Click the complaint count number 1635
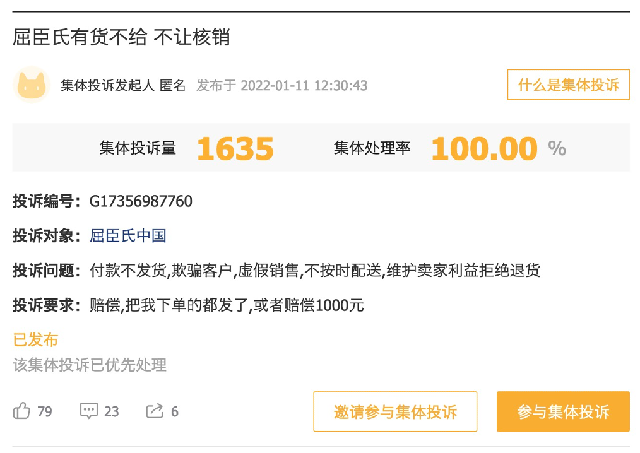Screen dimensions: 640x453 (235, 148)
